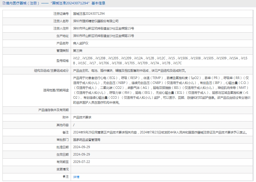Click the approving department 国家药品监督管理局
This screenshot has width=256, height=182.
[87, 140]
